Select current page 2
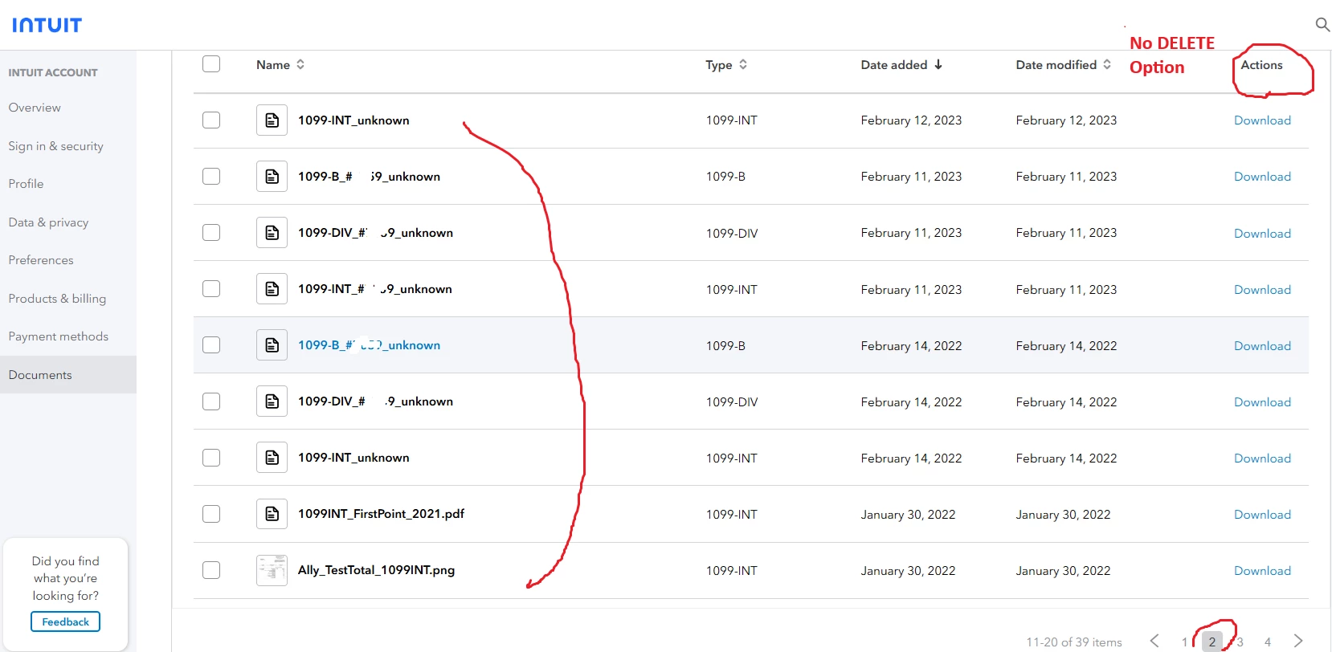Viewport: 1332px width, 652px height. pos(1212,642)
